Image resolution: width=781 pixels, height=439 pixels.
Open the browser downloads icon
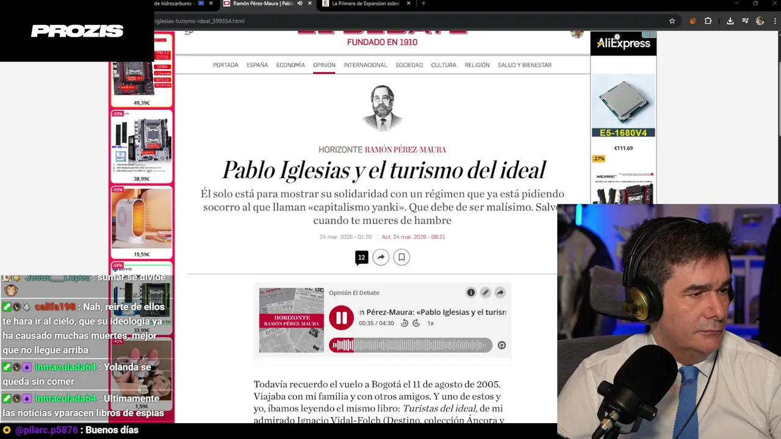point(730,21)
